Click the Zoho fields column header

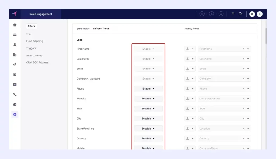(83, 29)
